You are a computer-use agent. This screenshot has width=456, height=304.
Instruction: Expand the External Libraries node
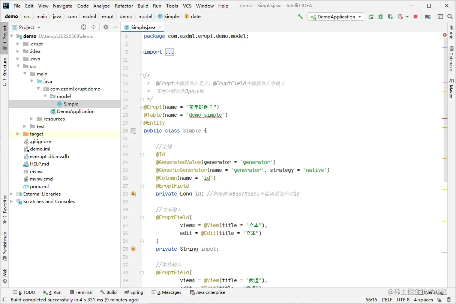click(x=11, y=194)
